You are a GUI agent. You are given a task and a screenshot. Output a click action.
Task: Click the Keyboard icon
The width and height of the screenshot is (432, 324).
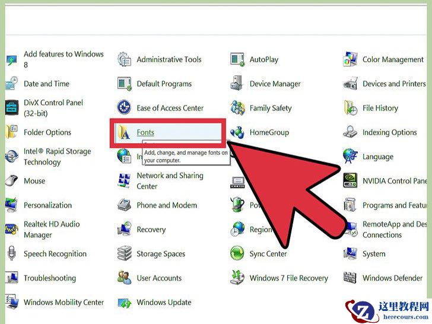coord(237,182)
